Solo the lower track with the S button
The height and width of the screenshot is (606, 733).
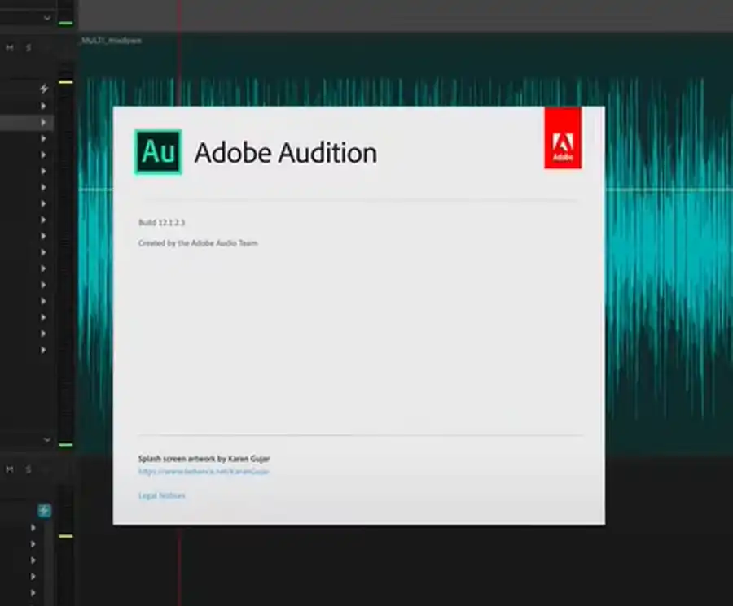(29, 469)
